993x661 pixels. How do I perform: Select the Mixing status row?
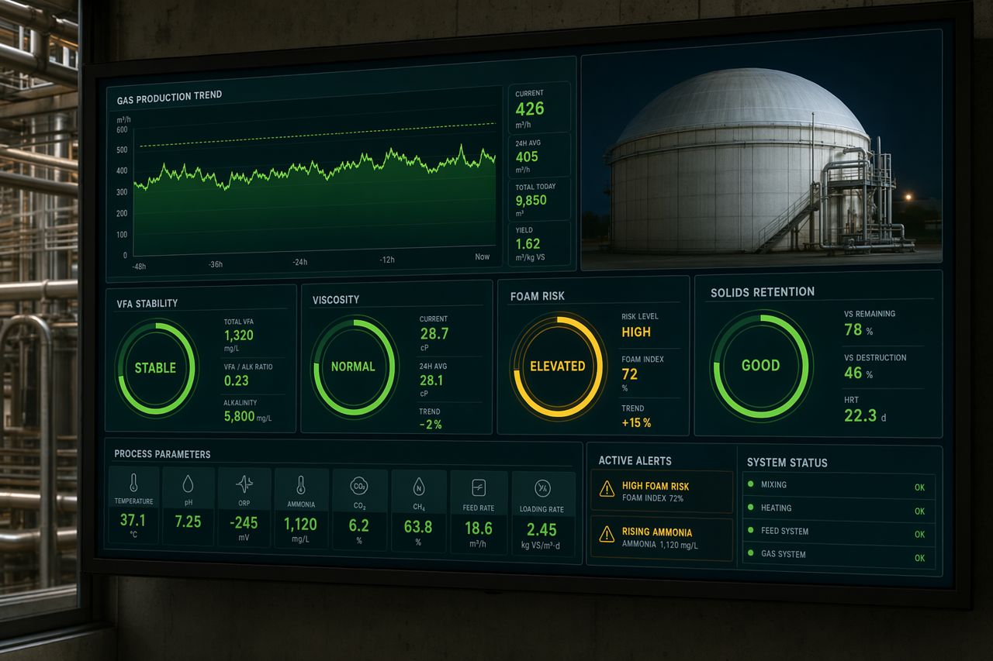click(x=839, y=486)
